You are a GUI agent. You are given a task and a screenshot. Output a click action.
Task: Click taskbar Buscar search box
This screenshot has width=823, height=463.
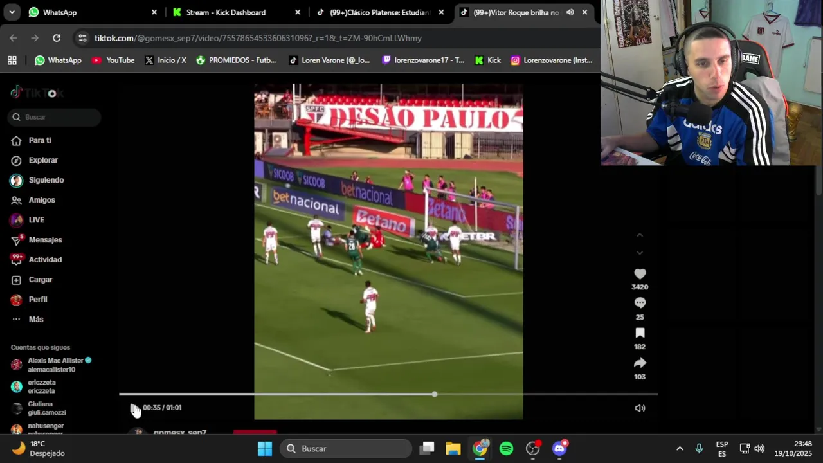[346, 448]
